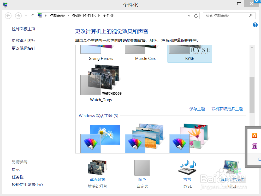Open 更改桌面图标 link
This screenshot has height=196, width=261.
point(23,41)
